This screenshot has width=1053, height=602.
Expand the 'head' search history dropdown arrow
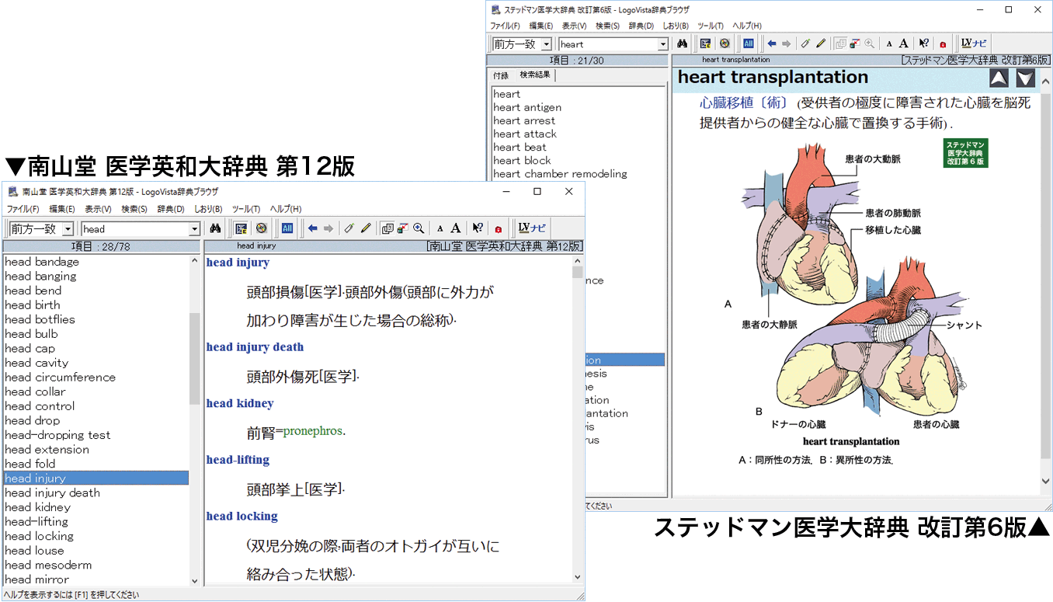pyautogui.click(x=195, y=229)
